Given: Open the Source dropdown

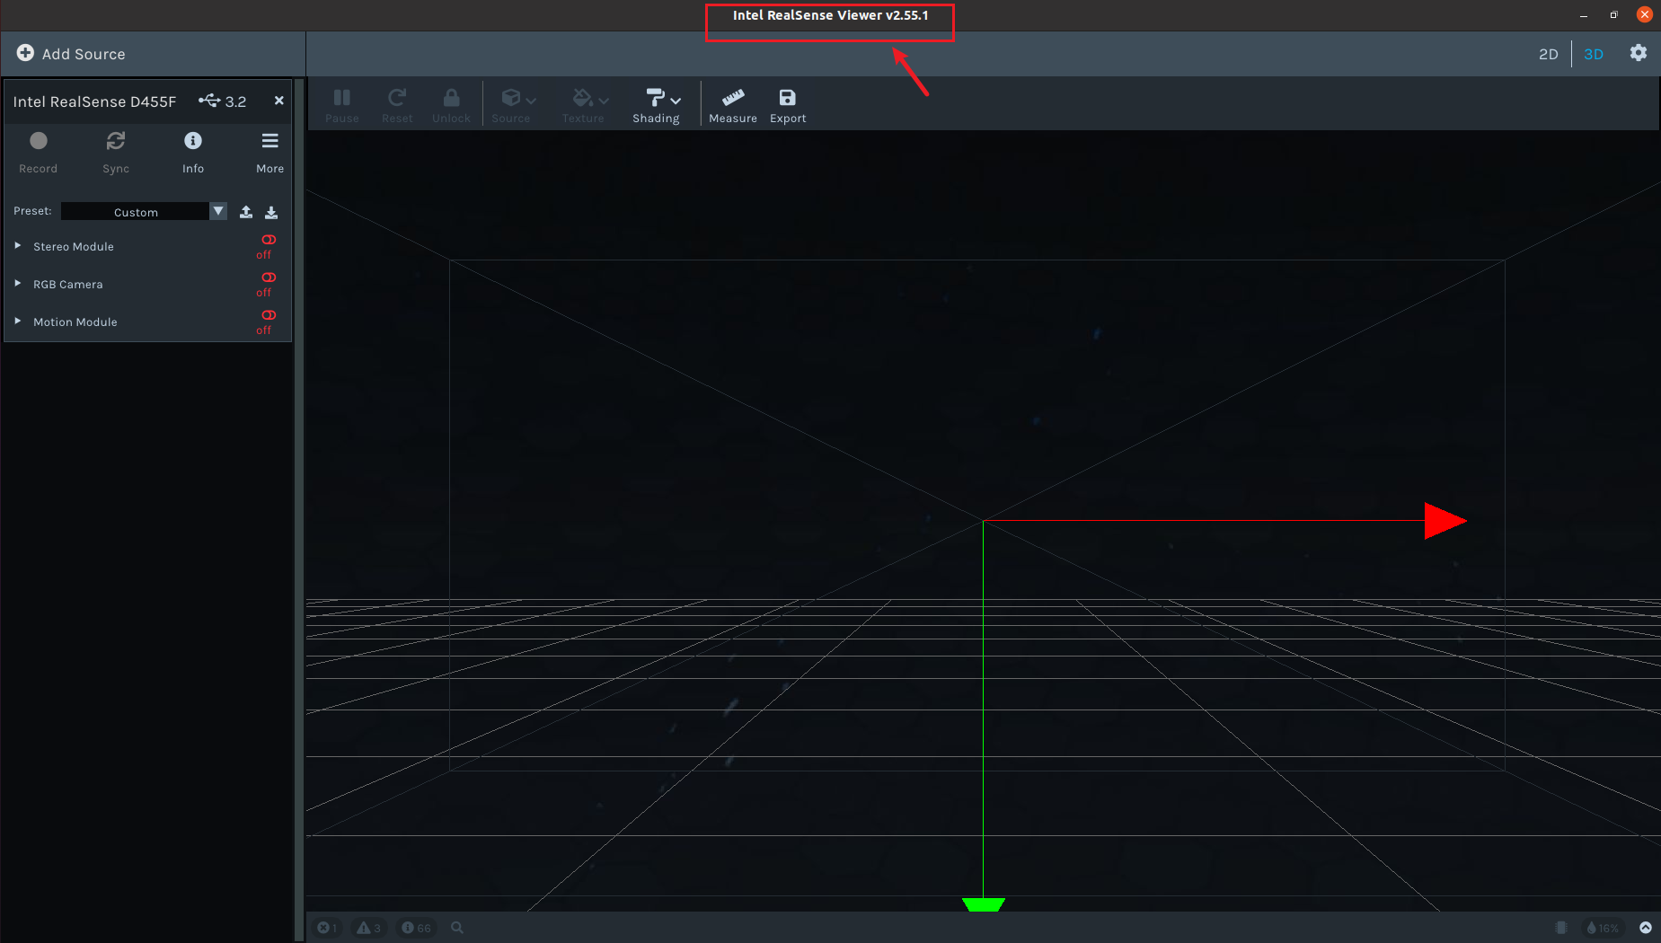Looking at the screenshot, I should (x=515, y=105).
